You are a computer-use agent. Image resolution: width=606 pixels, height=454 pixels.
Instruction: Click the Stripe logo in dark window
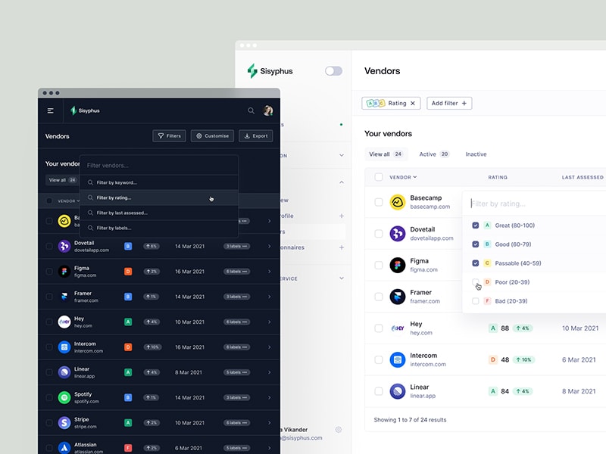64,423
